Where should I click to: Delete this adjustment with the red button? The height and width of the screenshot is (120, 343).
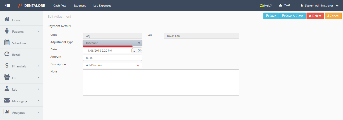point(315,16)
